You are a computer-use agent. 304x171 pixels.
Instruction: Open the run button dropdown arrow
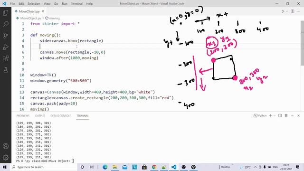(x=287, y=11)
